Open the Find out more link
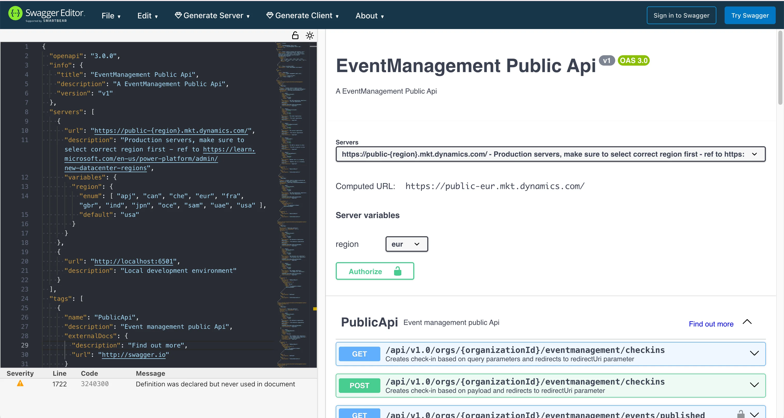Viewport: 784px width, 418px height. point(711,324)
